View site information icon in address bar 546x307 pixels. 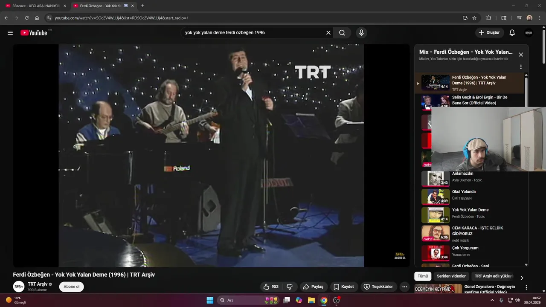pyautogui.click(x=49, y=18)
